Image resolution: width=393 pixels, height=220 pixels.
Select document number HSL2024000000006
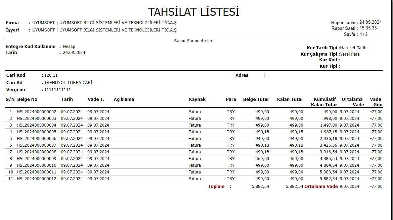[37, 139]
